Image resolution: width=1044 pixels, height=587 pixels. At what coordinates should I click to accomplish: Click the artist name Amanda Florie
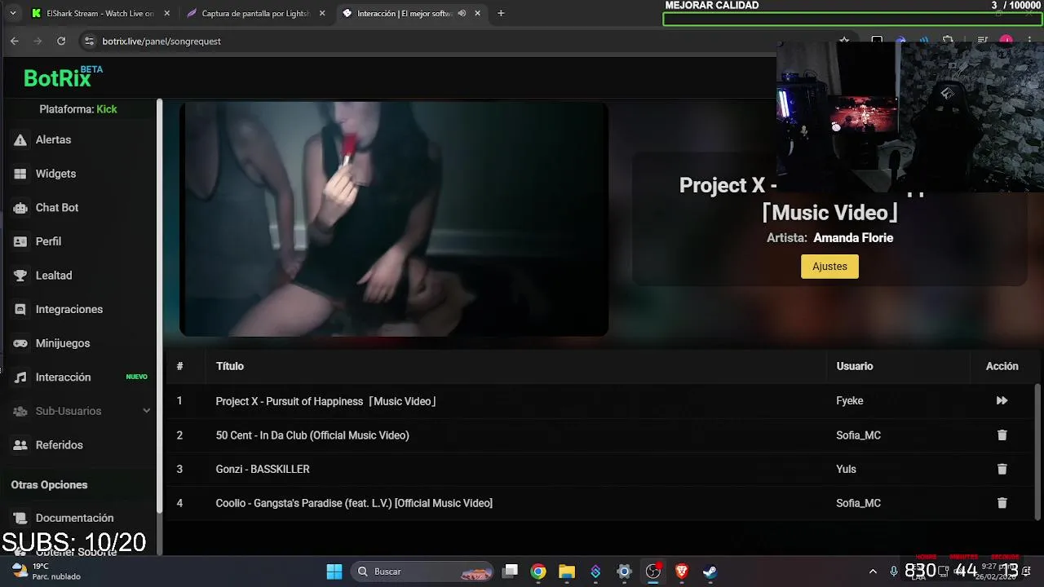[853, 238]
